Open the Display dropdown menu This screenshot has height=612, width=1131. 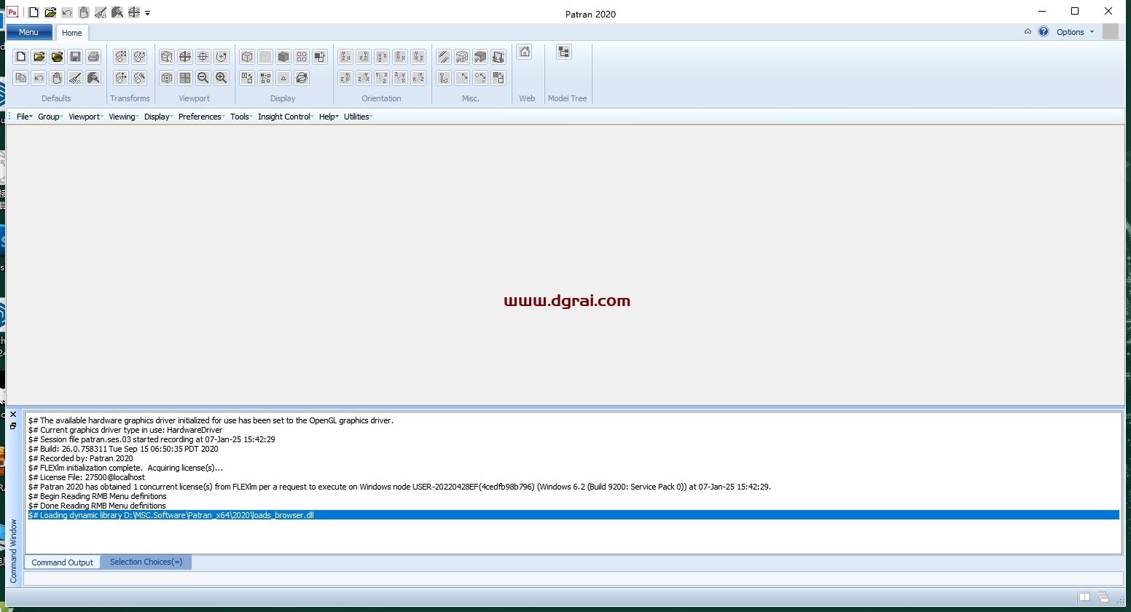click(x=159, y=117)
